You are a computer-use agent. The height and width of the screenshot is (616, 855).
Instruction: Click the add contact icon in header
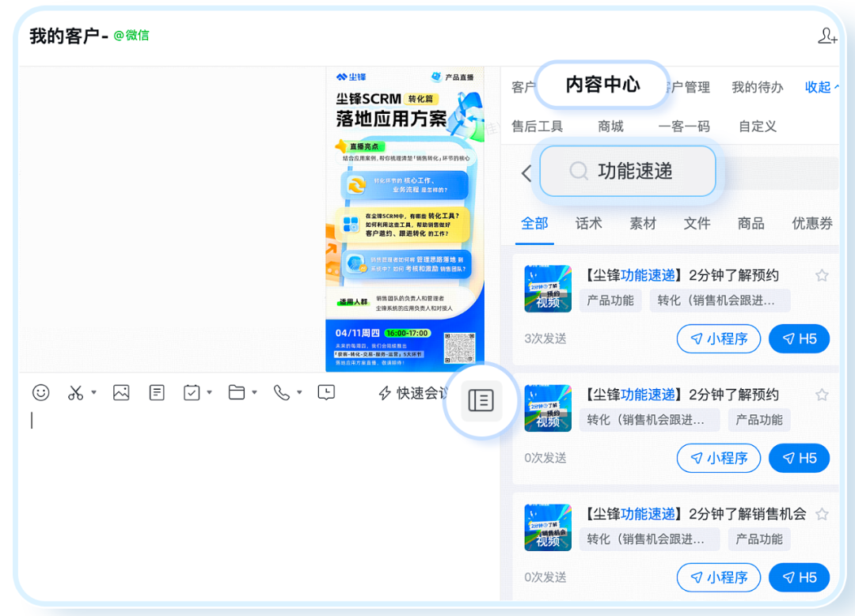click(827, 36)
